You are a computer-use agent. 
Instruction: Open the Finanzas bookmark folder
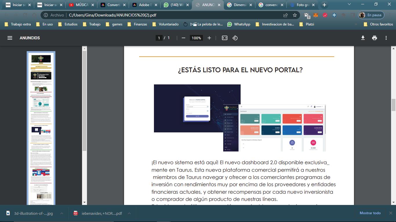tap(137, 24)
